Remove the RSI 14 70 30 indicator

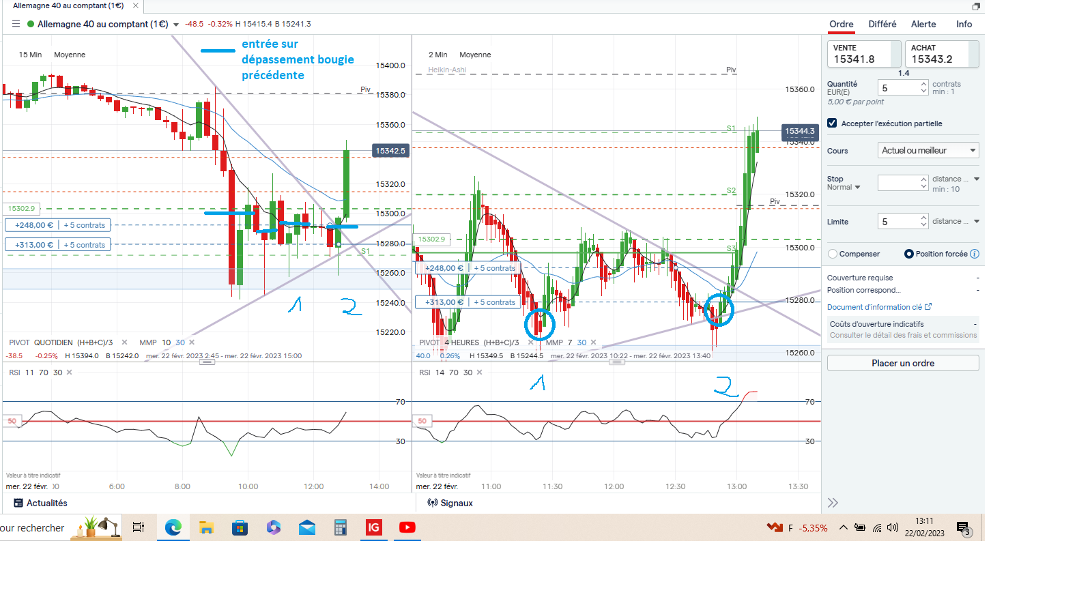pyautogui.click(x=479, y=372)
